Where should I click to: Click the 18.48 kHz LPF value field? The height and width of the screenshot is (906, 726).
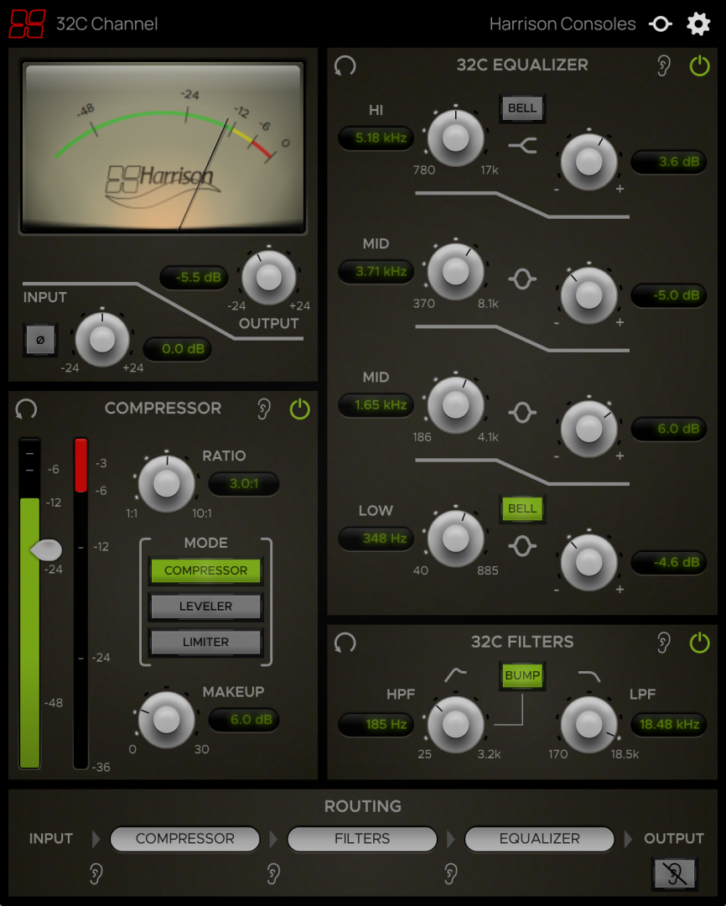pos(668,725)
